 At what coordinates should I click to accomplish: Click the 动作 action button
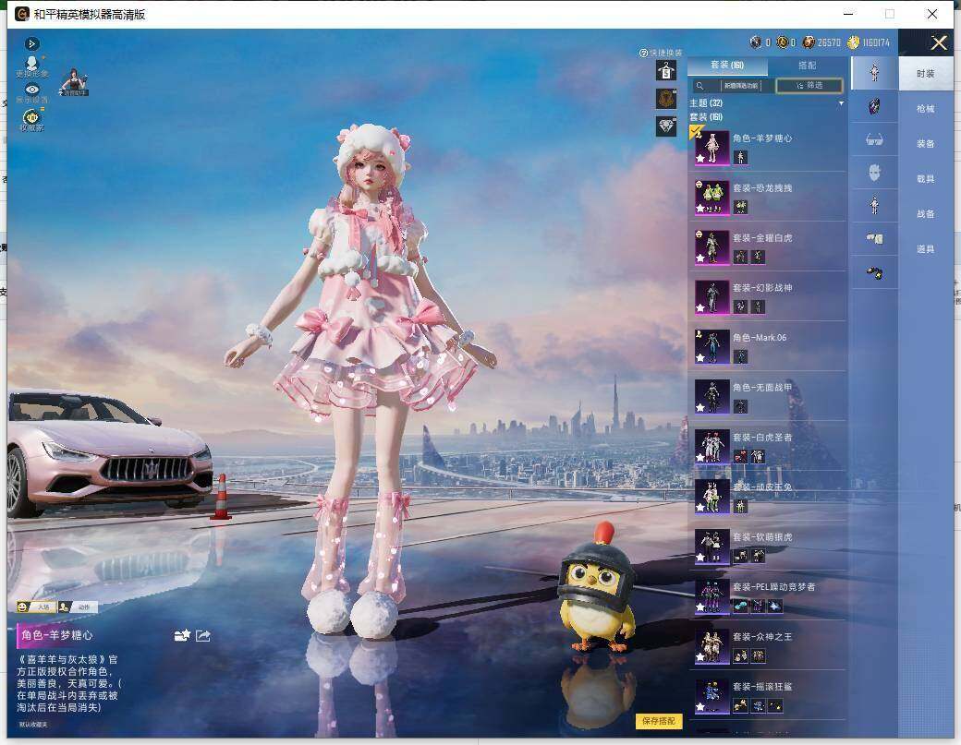(78, 607)
